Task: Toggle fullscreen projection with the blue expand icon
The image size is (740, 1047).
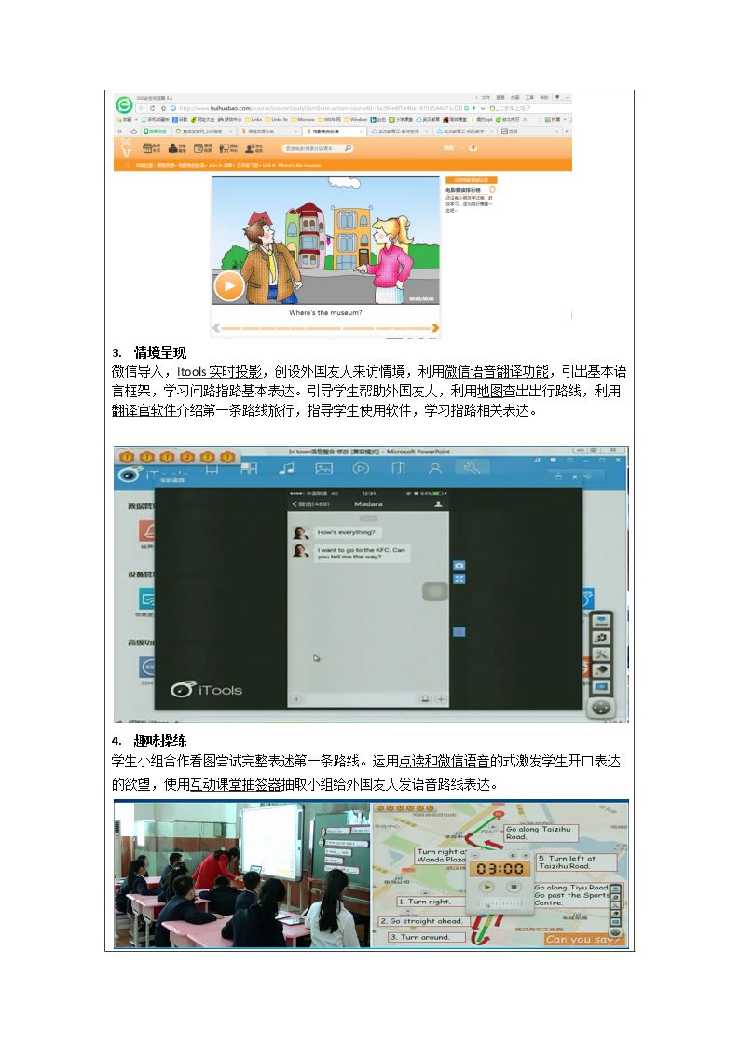Action: pyautogui.click(x=459, y=579)
